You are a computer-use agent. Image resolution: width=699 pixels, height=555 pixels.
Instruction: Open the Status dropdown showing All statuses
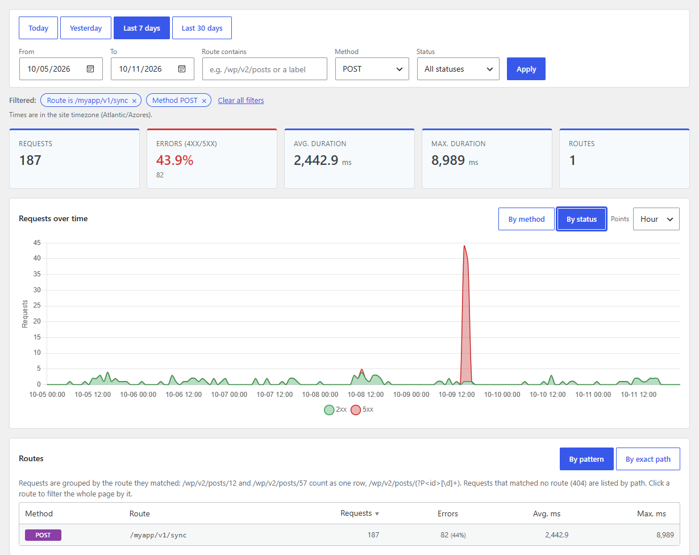pos(458,69)
